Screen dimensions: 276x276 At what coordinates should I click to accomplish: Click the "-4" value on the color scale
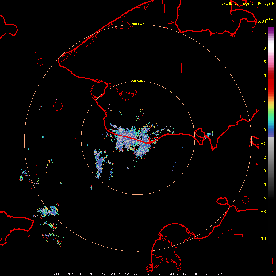tap(263, 184)
